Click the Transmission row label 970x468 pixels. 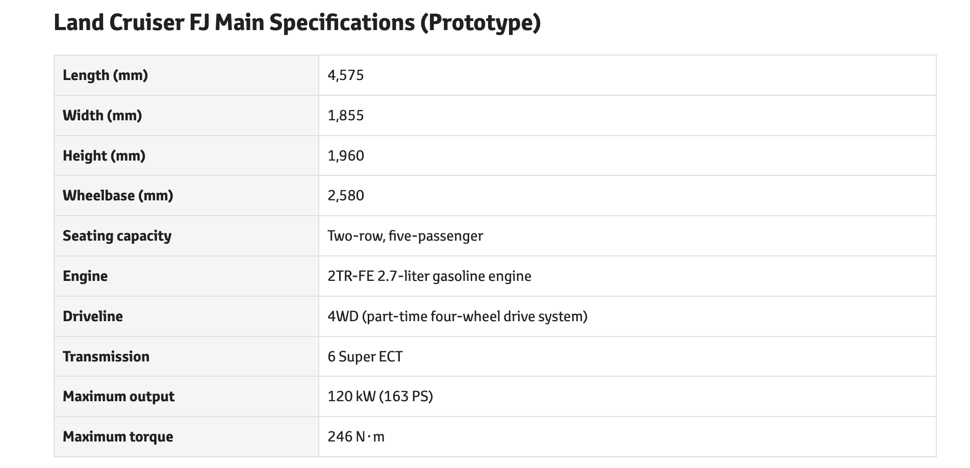(x=106, y=356)
